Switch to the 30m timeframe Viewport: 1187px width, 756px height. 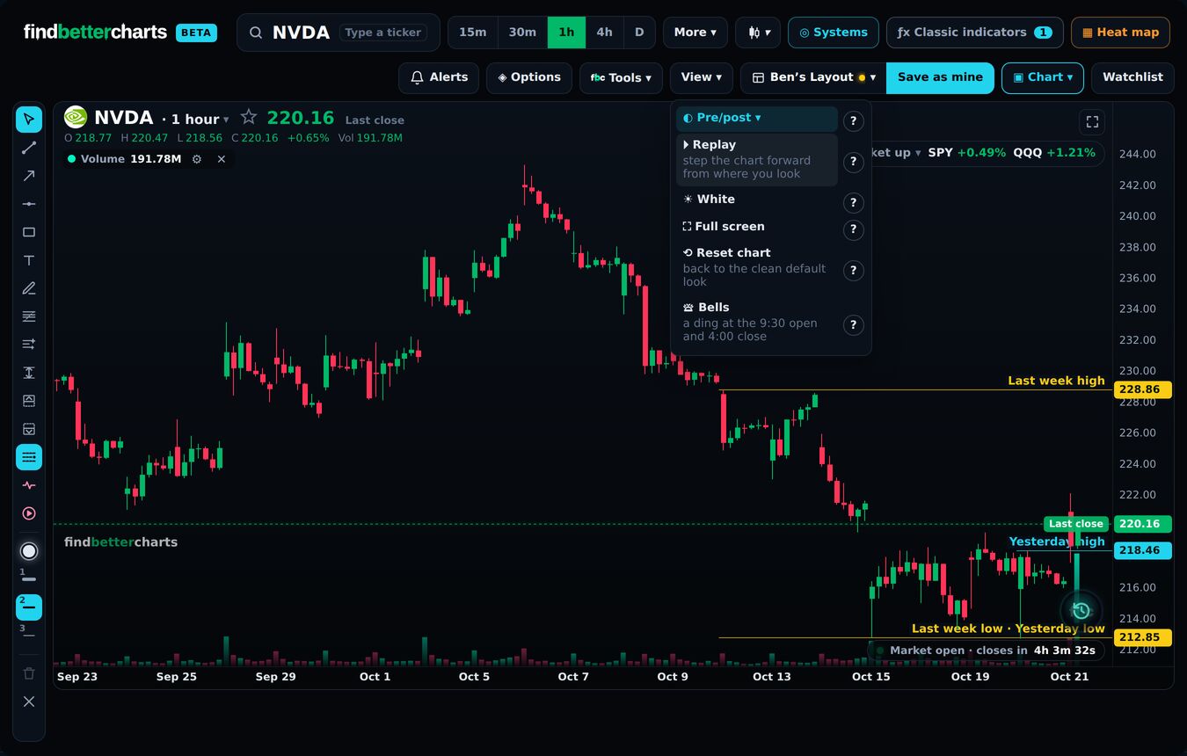(x=522, y=33)
